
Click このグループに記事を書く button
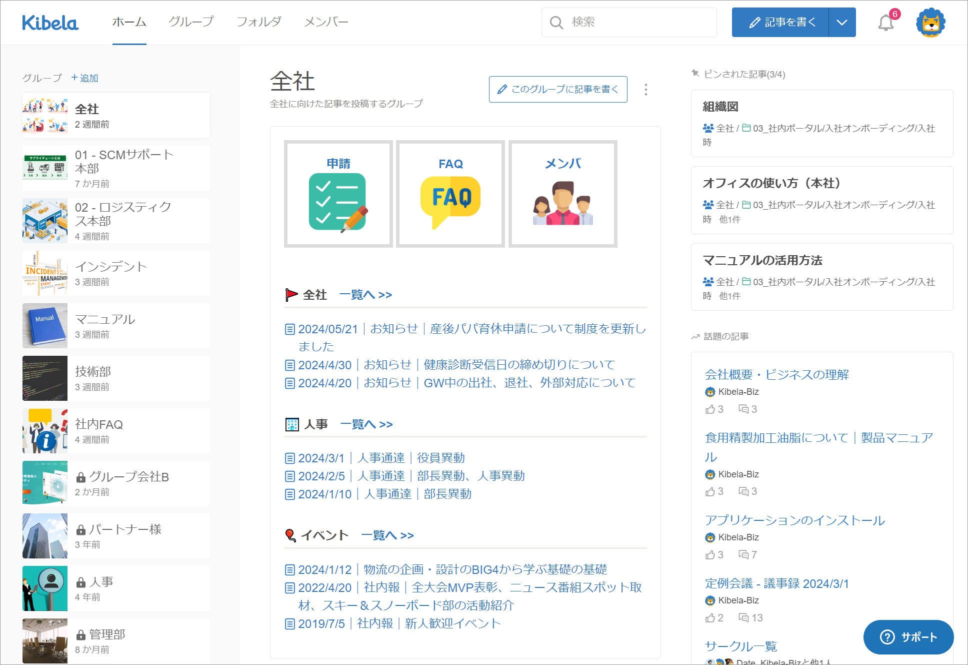tap(558, 90)
